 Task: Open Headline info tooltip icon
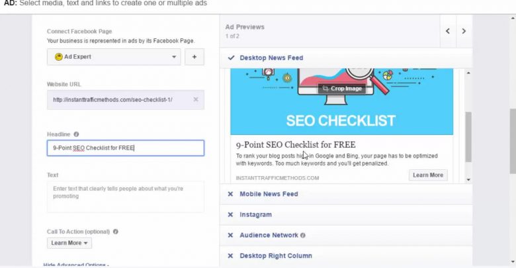point(76,134)
